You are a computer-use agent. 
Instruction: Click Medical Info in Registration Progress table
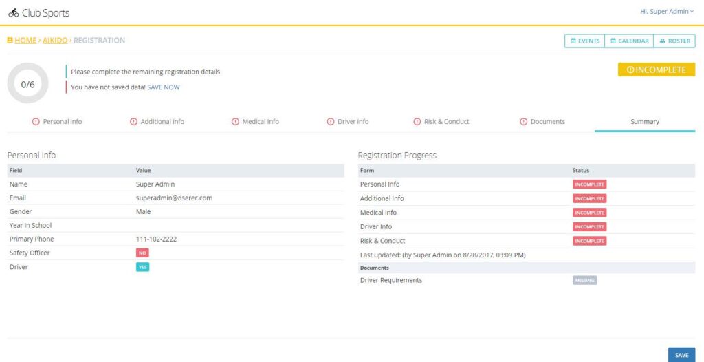point(379,212)
